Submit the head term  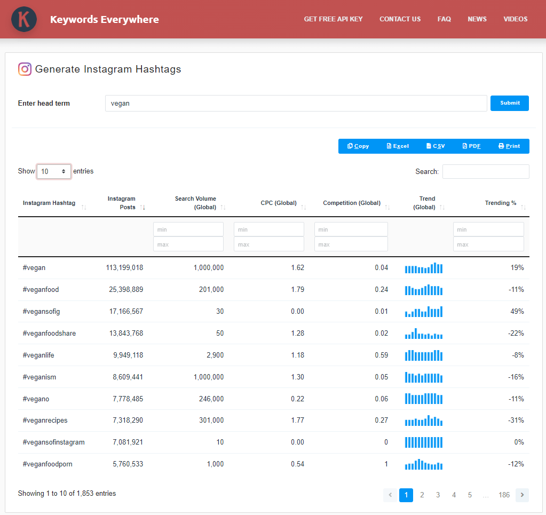[509, 103]
